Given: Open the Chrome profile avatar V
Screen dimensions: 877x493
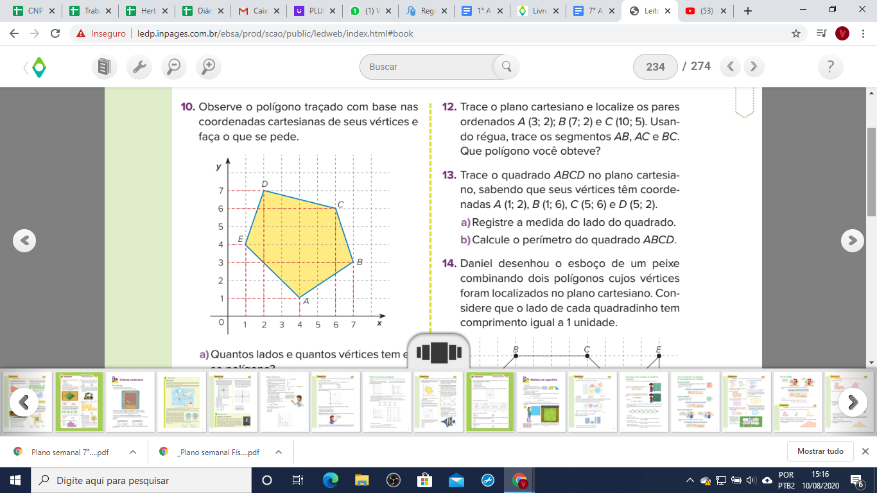Looking at the screenshot, I should 842,33.
